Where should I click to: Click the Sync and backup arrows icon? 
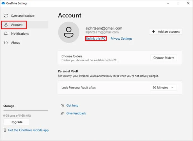point(6,16)
